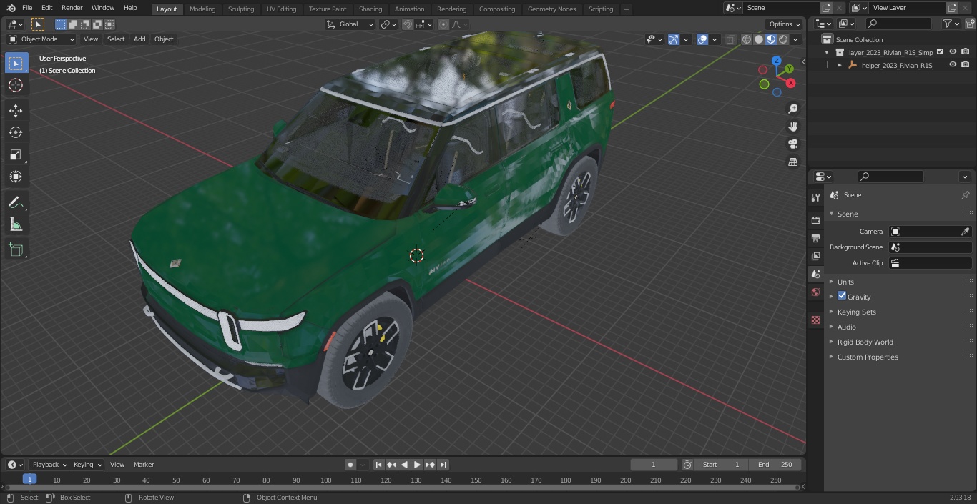Exclude layer_2023_Rivian_R1S_Simp collection checkbox

coord(940,51)
